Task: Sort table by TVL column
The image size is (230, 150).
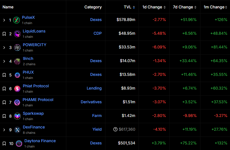Action: point(129,7)
